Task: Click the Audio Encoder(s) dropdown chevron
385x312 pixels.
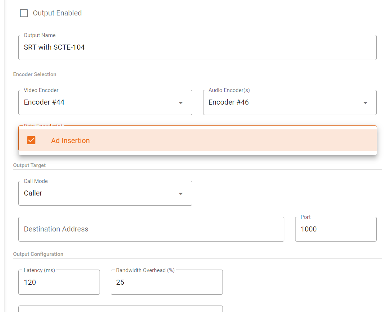Action: 365,102
